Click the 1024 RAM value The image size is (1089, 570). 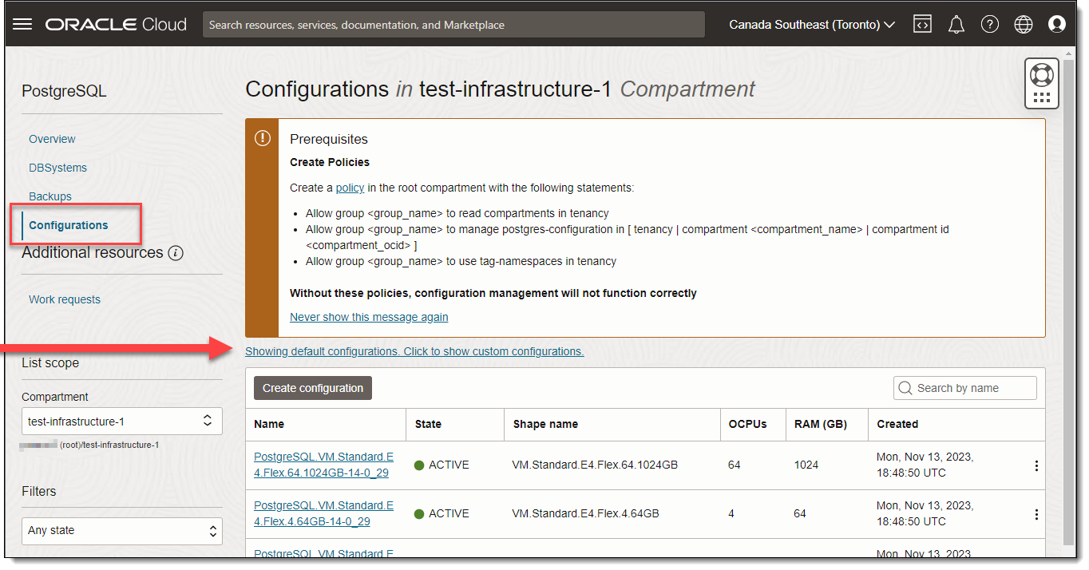click(806, 465)
